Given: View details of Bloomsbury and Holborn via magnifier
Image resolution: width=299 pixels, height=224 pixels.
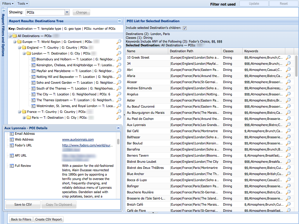Looking at the screenshot, I should pos(119,59).
